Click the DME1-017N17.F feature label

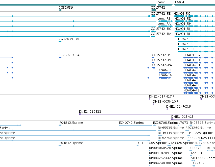(x=162, y=97)
